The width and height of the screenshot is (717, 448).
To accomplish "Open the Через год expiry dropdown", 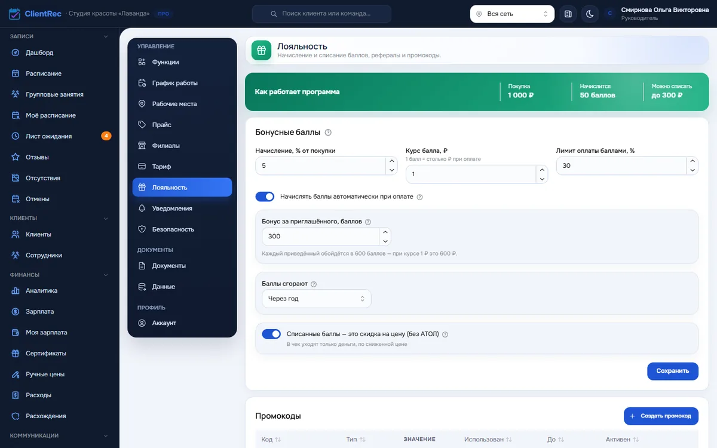I will coord(317,299).
